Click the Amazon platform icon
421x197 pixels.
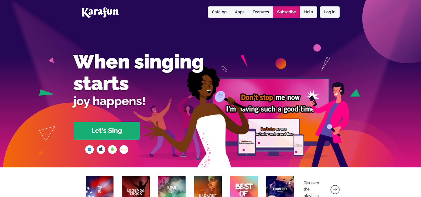(x=124, y=149)
